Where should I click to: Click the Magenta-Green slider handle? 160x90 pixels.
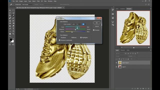(75, 29)
